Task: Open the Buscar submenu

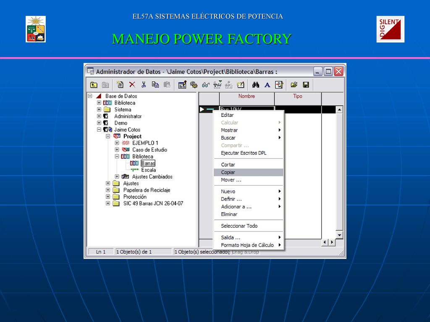Action: 249,138
